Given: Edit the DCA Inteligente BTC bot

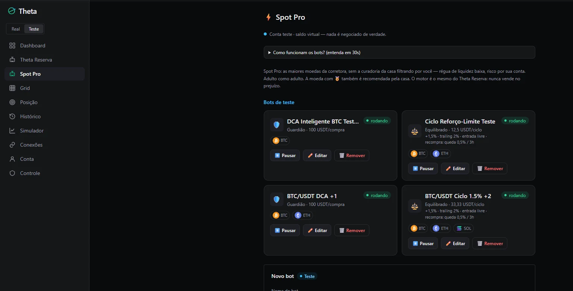Looking at the screenshot, I should click(x=317, y=156).
